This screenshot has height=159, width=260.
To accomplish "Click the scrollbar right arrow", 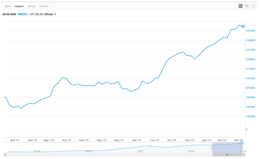I will (244, 155).
